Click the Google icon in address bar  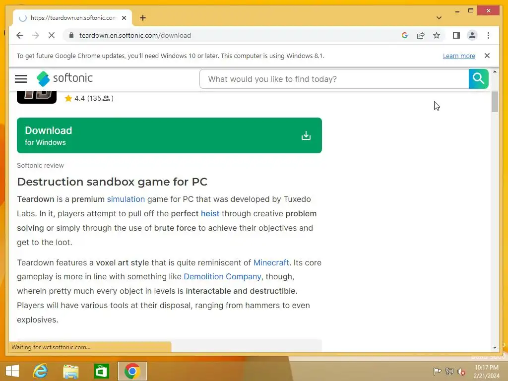point(405,35)
